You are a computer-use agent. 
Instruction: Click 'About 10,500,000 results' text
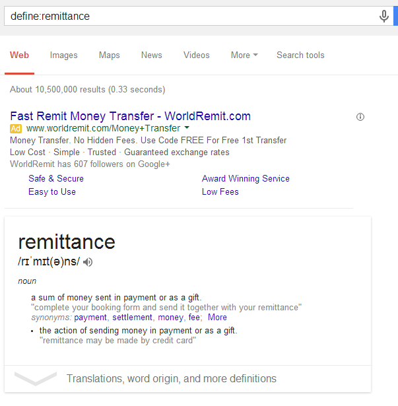click(x=88, y=90)
